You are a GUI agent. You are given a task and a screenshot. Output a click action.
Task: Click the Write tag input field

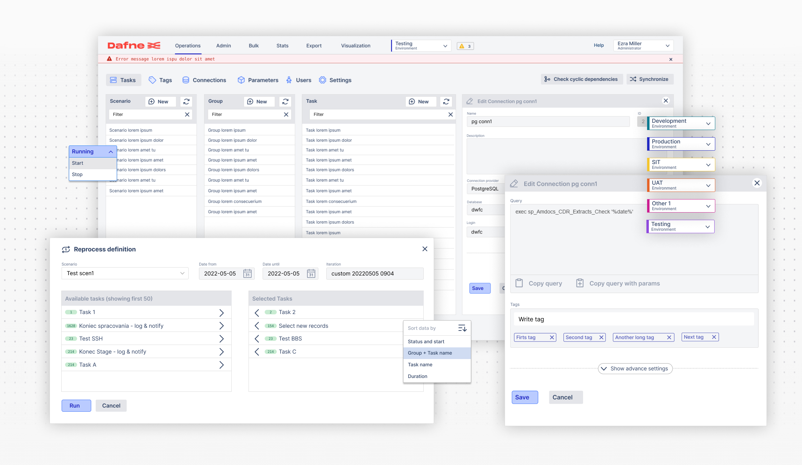[633, 319]
